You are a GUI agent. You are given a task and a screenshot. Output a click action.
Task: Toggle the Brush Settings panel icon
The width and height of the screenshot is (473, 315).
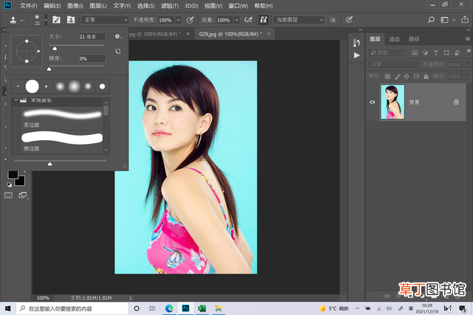[56, 20]
